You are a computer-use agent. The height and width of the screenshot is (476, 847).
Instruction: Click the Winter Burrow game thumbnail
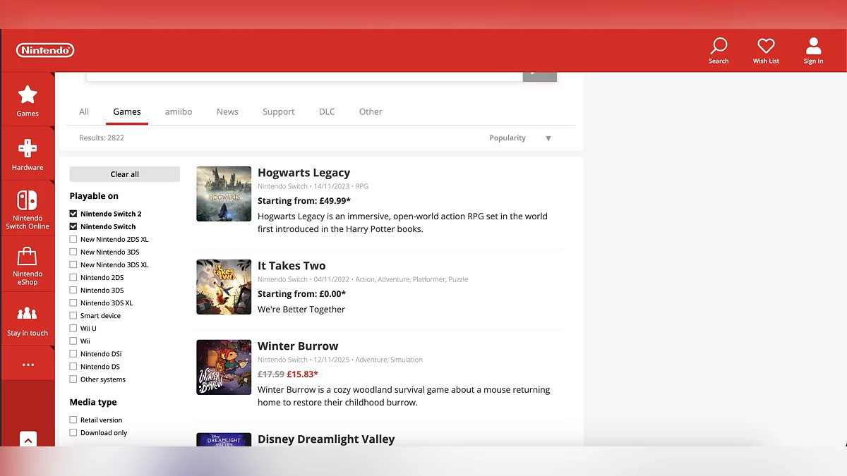(x=224, y=367)
